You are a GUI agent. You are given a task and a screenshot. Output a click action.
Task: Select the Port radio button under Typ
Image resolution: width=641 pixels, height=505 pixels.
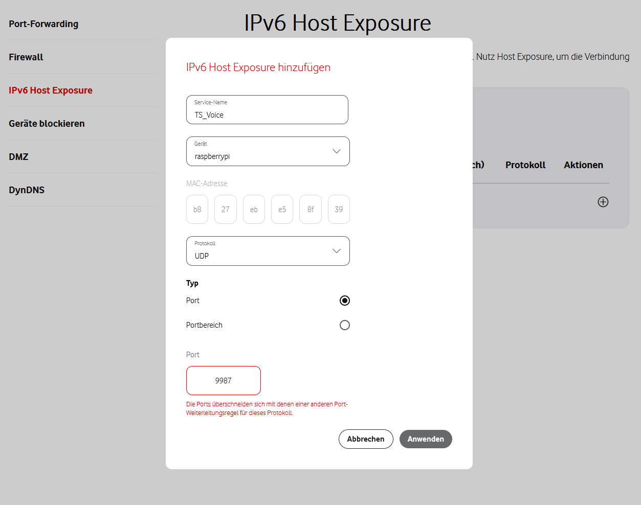pos(344,301)
